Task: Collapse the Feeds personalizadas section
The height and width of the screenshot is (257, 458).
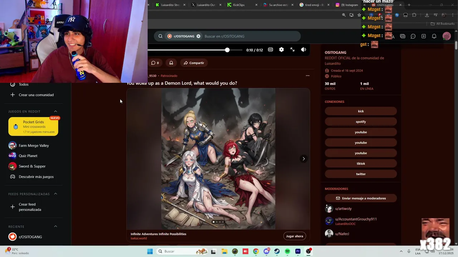Action: [x=55, y=194]
